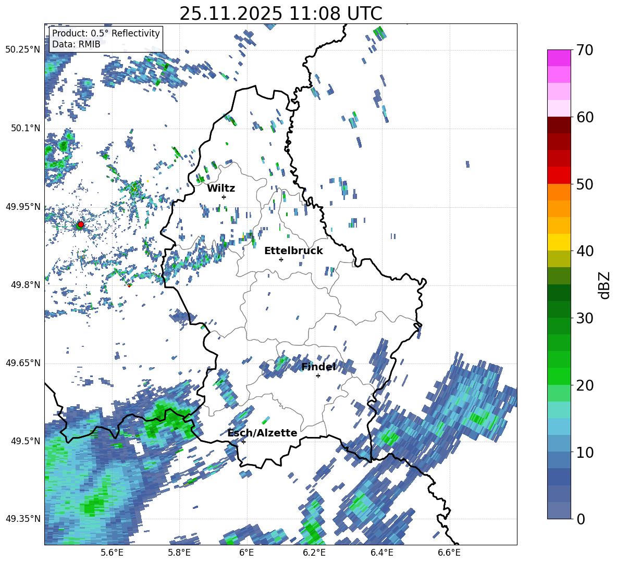Click the 6°E longitude label

click(x=246, y=553)
